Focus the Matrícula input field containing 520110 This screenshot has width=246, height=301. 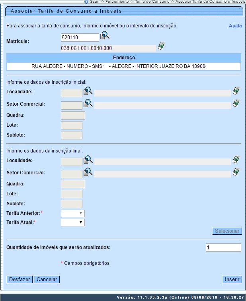click(x=80, y=37)
